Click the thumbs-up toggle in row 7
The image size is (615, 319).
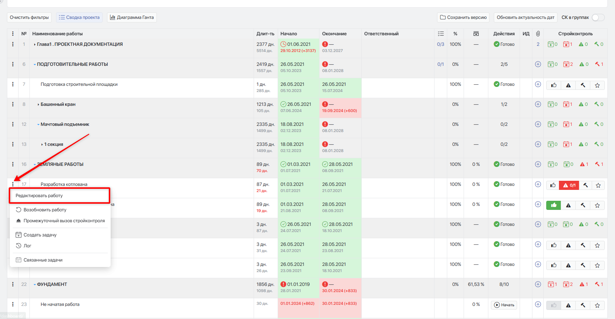pyautogui.click(x=554, y=85)
